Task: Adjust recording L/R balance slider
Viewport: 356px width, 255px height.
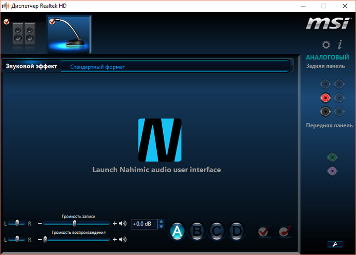Action: pos(17,223)
